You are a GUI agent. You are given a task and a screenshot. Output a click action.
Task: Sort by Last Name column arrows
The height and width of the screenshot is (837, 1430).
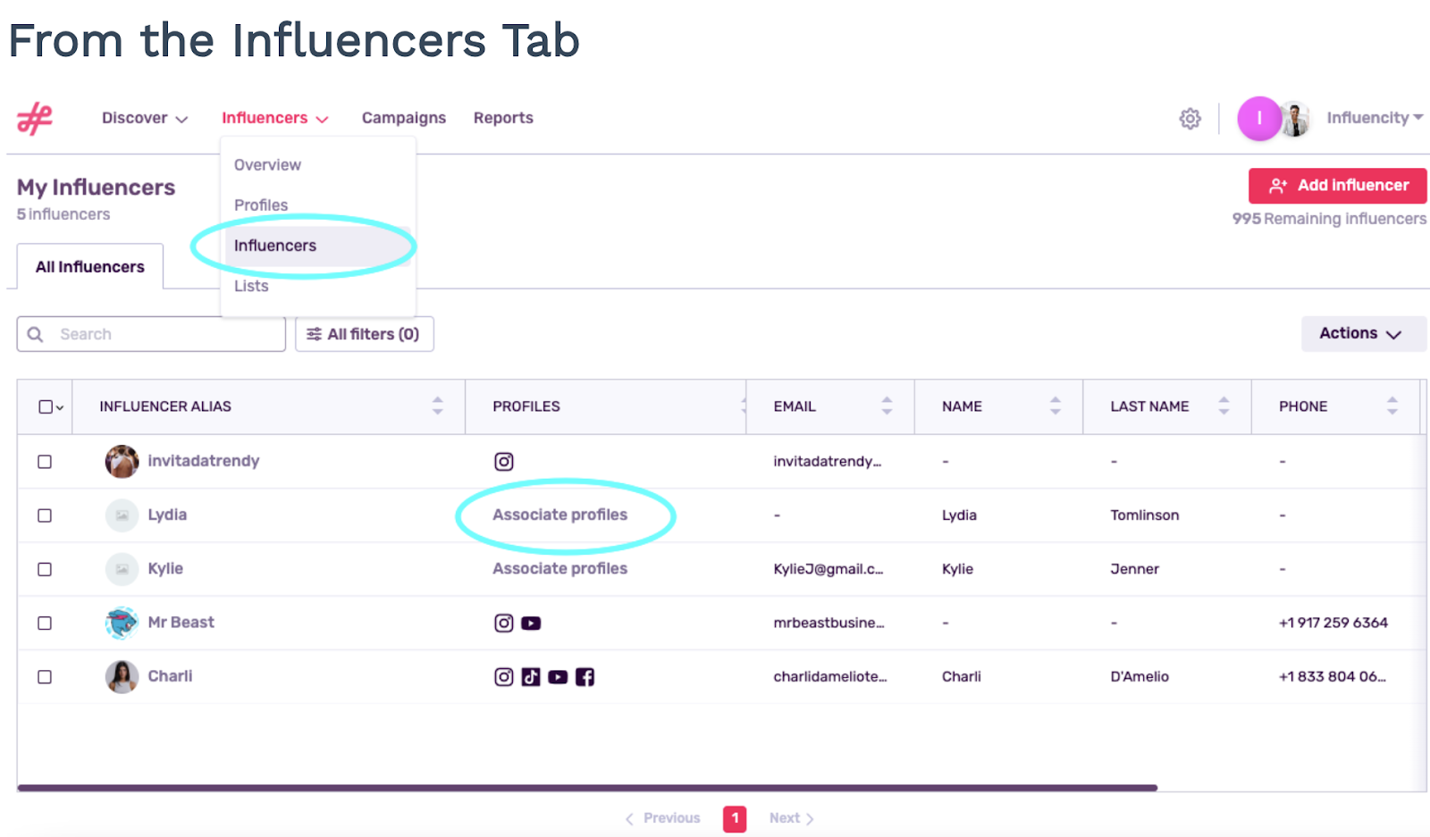click(x=1224, y=406)
